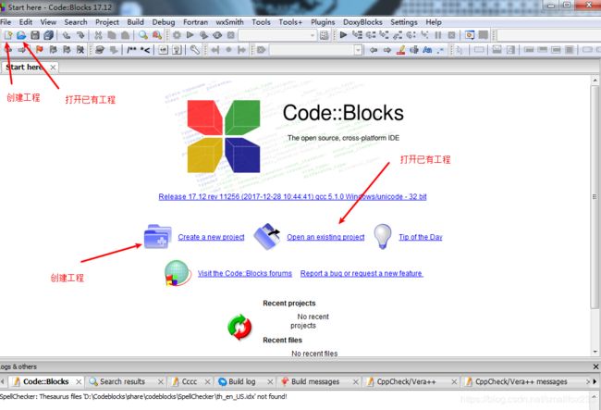Open the build target dropdown
This screenshot has width=601, height=410.
click(313, 35)
